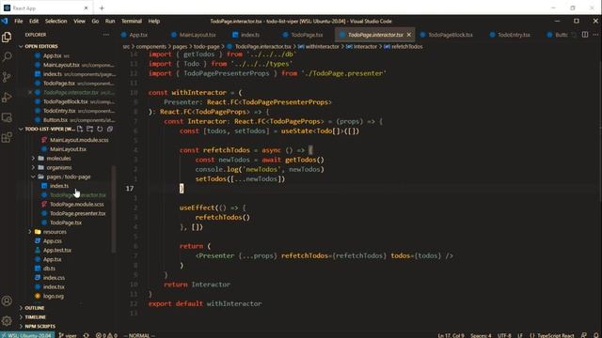Click the Ln 17, Col 9 cursor position
The image size is (602, 338).
click(x=451, y=335)
